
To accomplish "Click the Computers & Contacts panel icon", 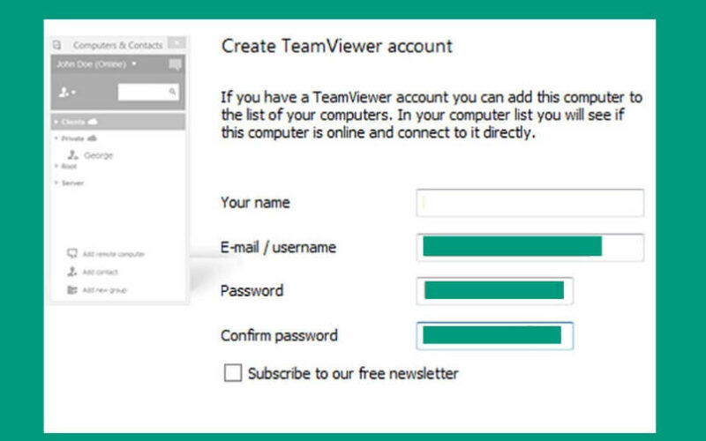I will 56,45.
